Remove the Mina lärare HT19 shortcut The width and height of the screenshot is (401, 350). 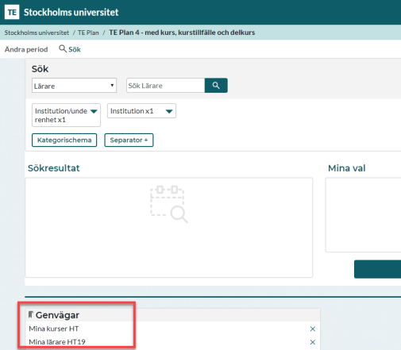point(313,342)
